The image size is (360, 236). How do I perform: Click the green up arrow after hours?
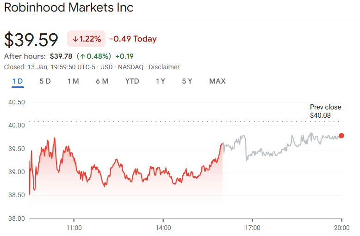(x=83, y=56)
